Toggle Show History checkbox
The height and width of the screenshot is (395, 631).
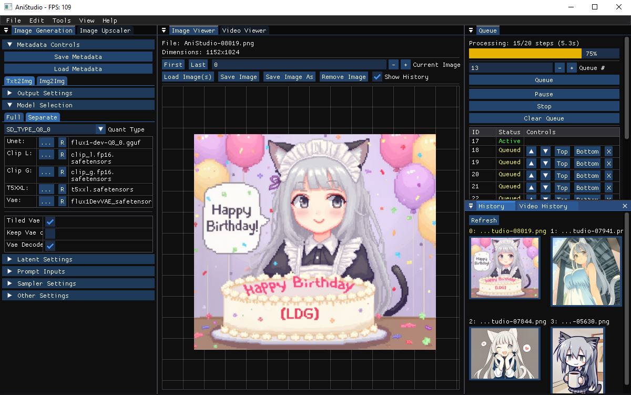tap(377, 77)
